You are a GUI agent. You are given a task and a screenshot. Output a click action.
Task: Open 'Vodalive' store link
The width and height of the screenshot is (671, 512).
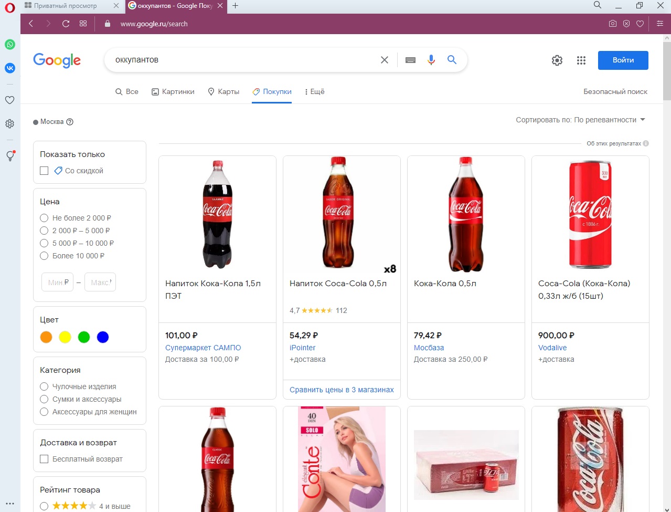click(552, 348)
